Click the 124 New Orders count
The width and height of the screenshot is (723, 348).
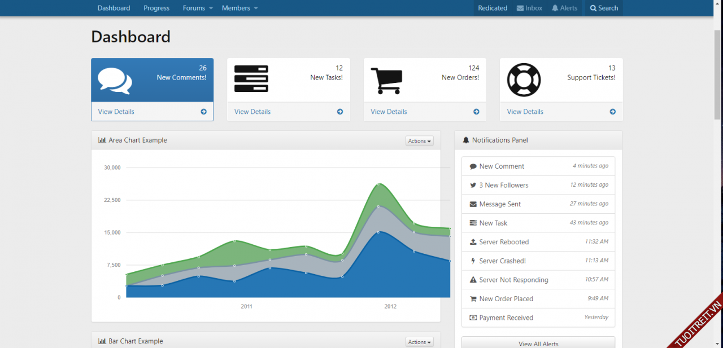click(473, 68)
